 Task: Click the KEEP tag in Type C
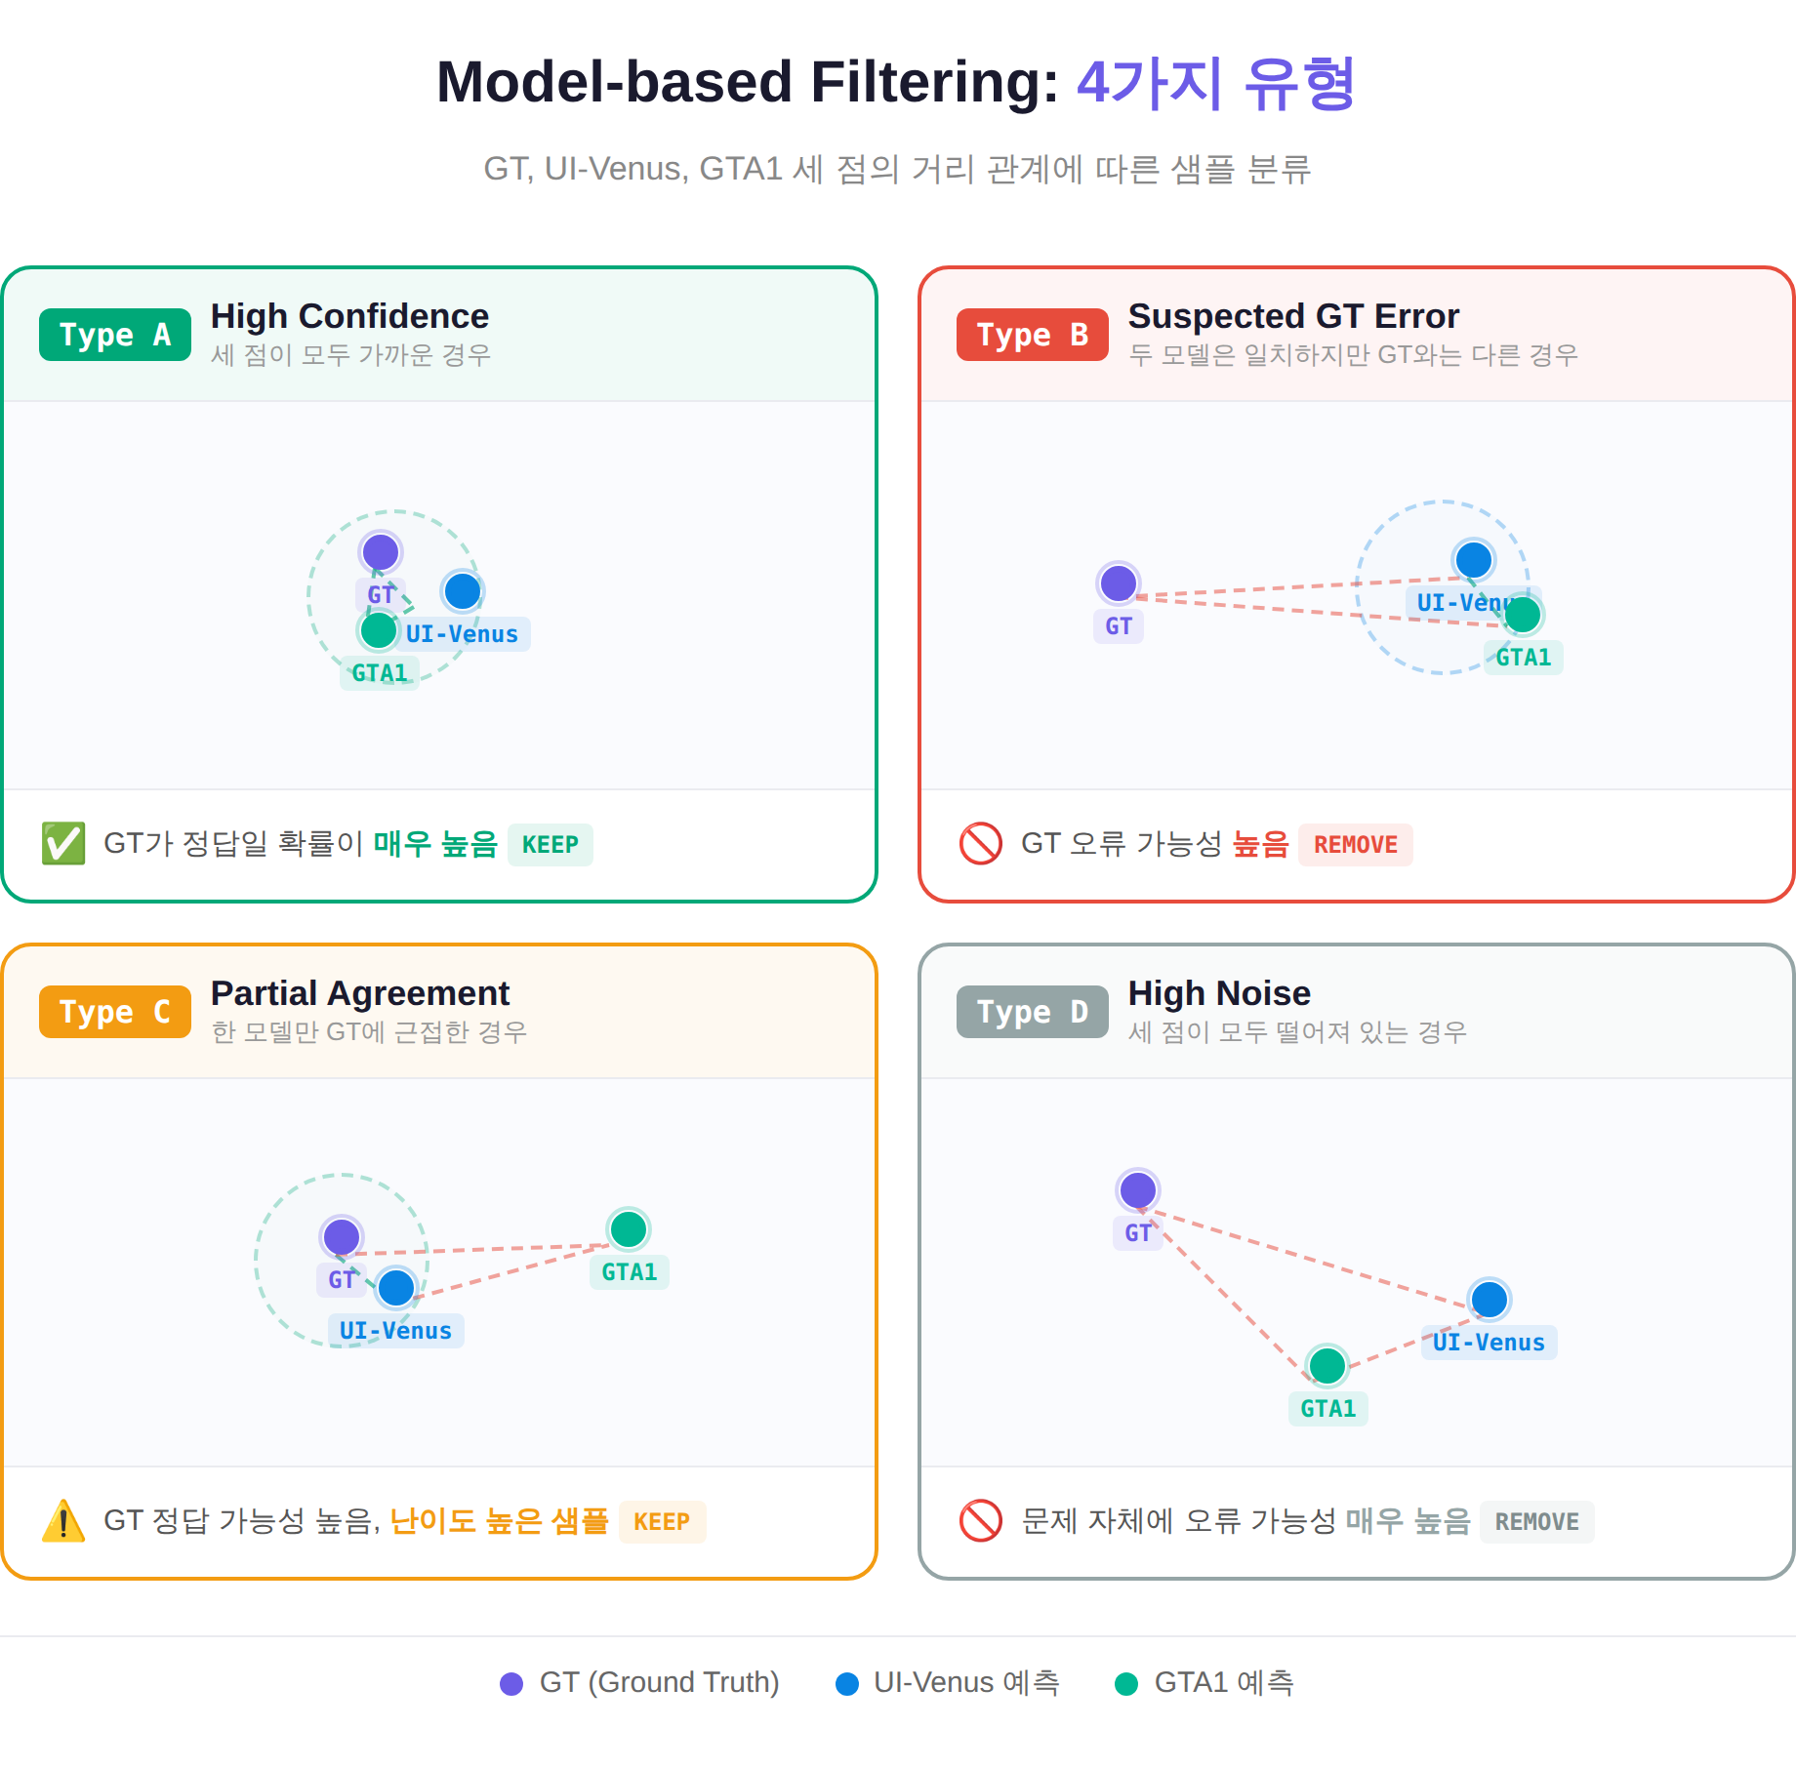click(662, 1522)
